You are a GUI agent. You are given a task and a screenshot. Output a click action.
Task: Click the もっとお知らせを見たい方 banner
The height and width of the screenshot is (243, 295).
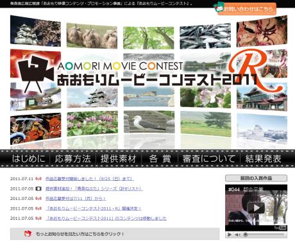tap(115, 234)
